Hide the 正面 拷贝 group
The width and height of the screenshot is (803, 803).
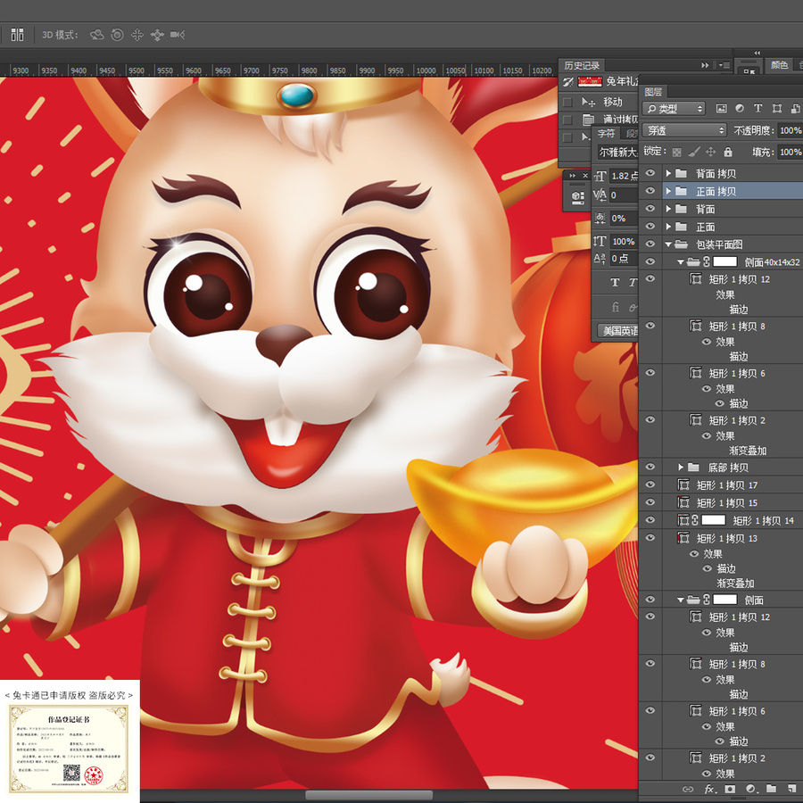click(650, 191)
